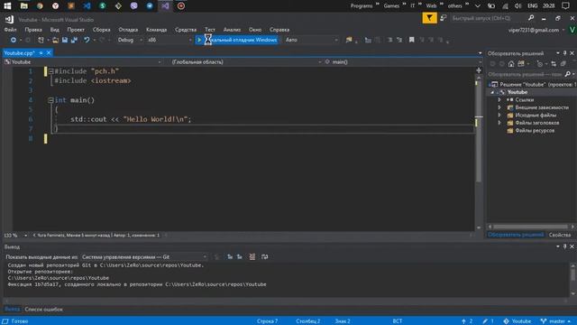The width and height of the screenshot is (577, 325).
Task: Click the New Project toolbar icon
Action: tap(41, 40)
